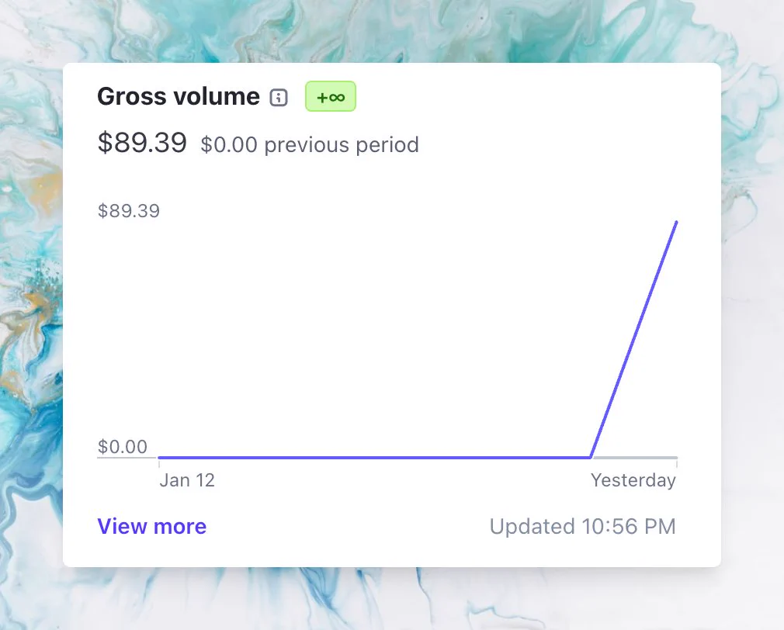Click the $0.00 y-axis label
The width and height of the screenshot is (784, 630).
(123, 446)
